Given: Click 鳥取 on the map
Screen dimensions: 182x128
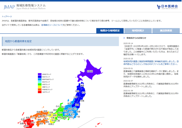Looking at the screenshot, I should pyautogui.click(x=45, y=111).
